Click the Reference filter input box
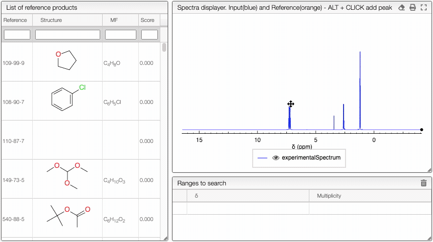This screenshot has width=433, height=242. coord(17,35)
